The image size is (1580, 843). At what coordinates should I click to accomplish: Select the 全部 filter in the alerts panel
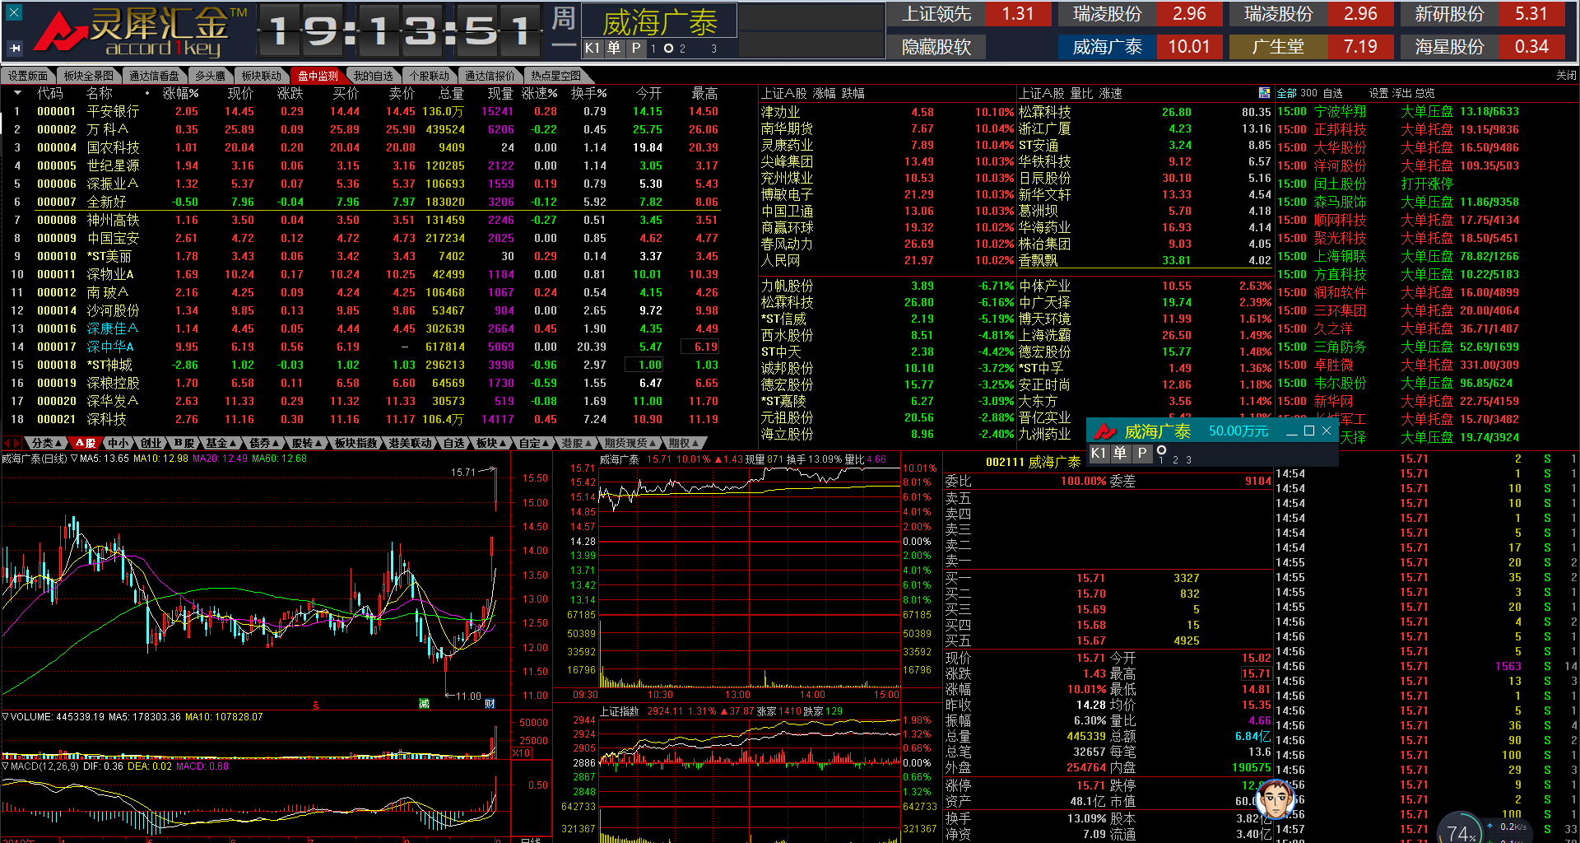click(1287, 93)
